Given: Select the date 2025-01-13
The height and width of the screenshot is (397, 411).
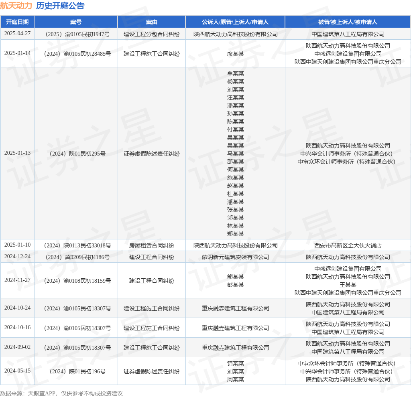Looking at the screenshot, I should click(17, 153).
